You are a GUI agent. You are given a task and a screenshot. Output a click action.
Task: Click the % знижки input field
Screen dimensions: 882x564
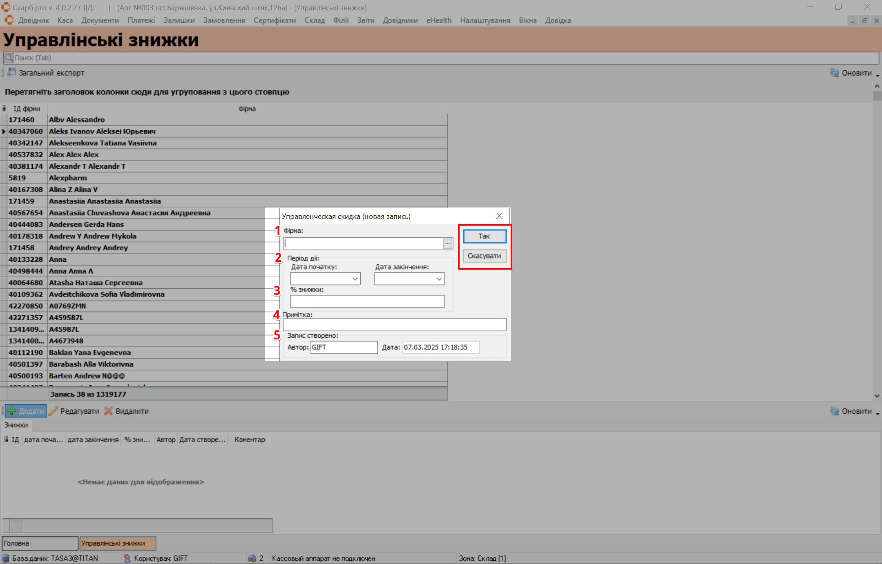click(367, 301)
